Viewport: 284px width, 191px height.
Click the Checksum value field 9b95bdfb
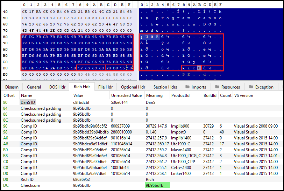(x=81, y=185)
